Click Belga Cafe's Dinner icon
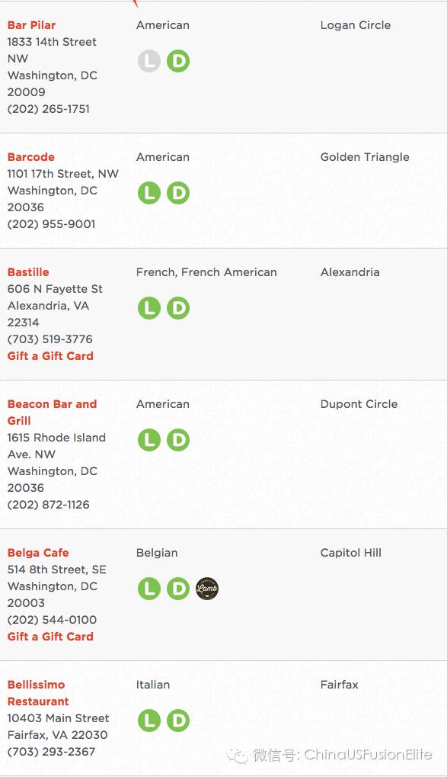The height and width of the screenshot is (777, 447). [178, 588]
